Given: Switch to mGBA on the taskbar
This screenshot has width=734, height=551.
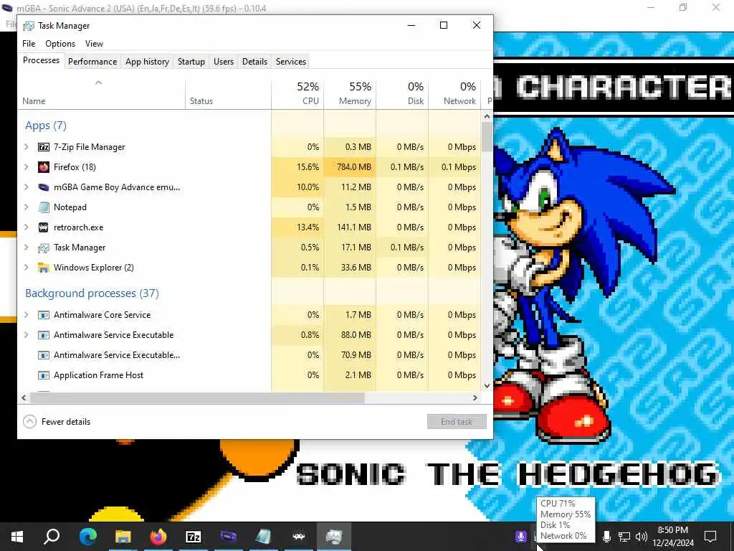Looking at the screenshot, I should [x=229, y=537].
